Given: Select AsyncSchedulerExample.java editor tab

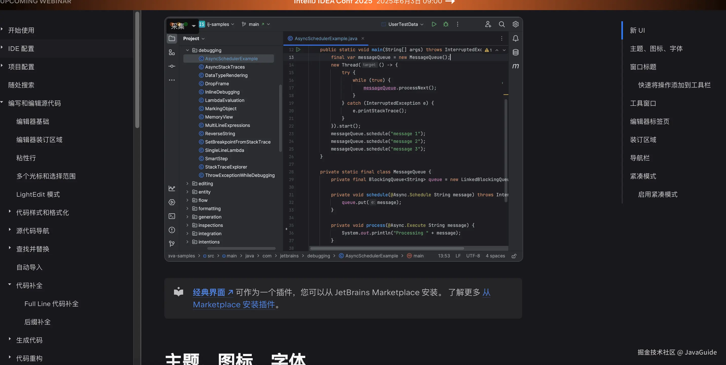Looking at the screenshot, I should click(x=326, y=38).
